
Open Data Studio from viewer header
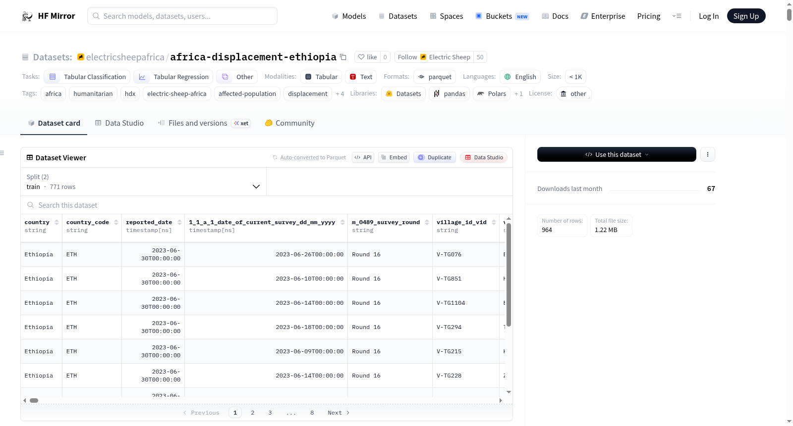(x=484, y=157)
